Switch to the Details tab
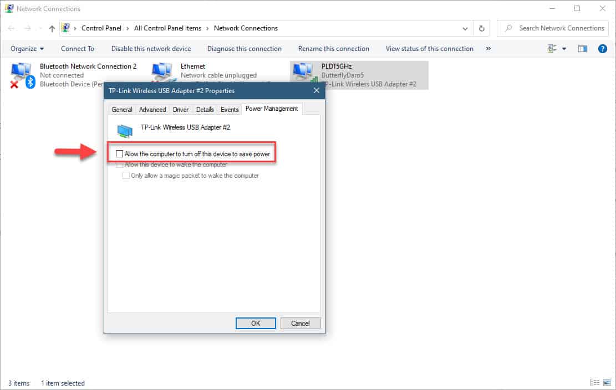Screen dimensions: 616x390 [x=205, y=110]
